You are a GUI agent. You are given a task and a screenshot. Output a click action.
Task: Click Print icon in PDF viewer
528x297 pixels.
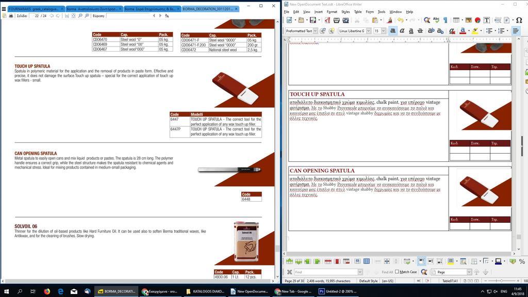tap(11, 16)
